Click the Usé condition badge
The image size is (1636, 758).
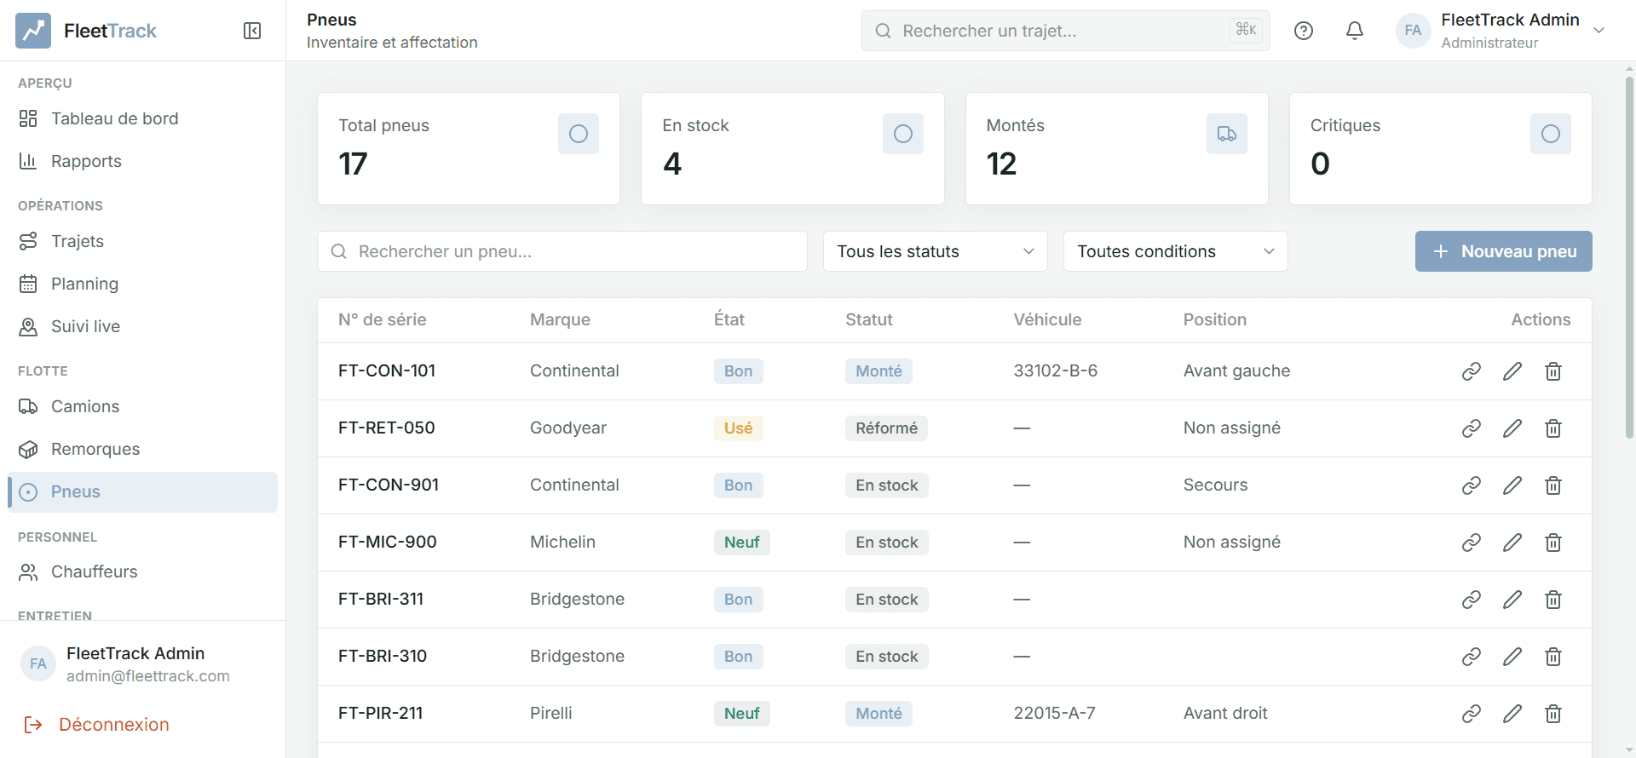738,428
